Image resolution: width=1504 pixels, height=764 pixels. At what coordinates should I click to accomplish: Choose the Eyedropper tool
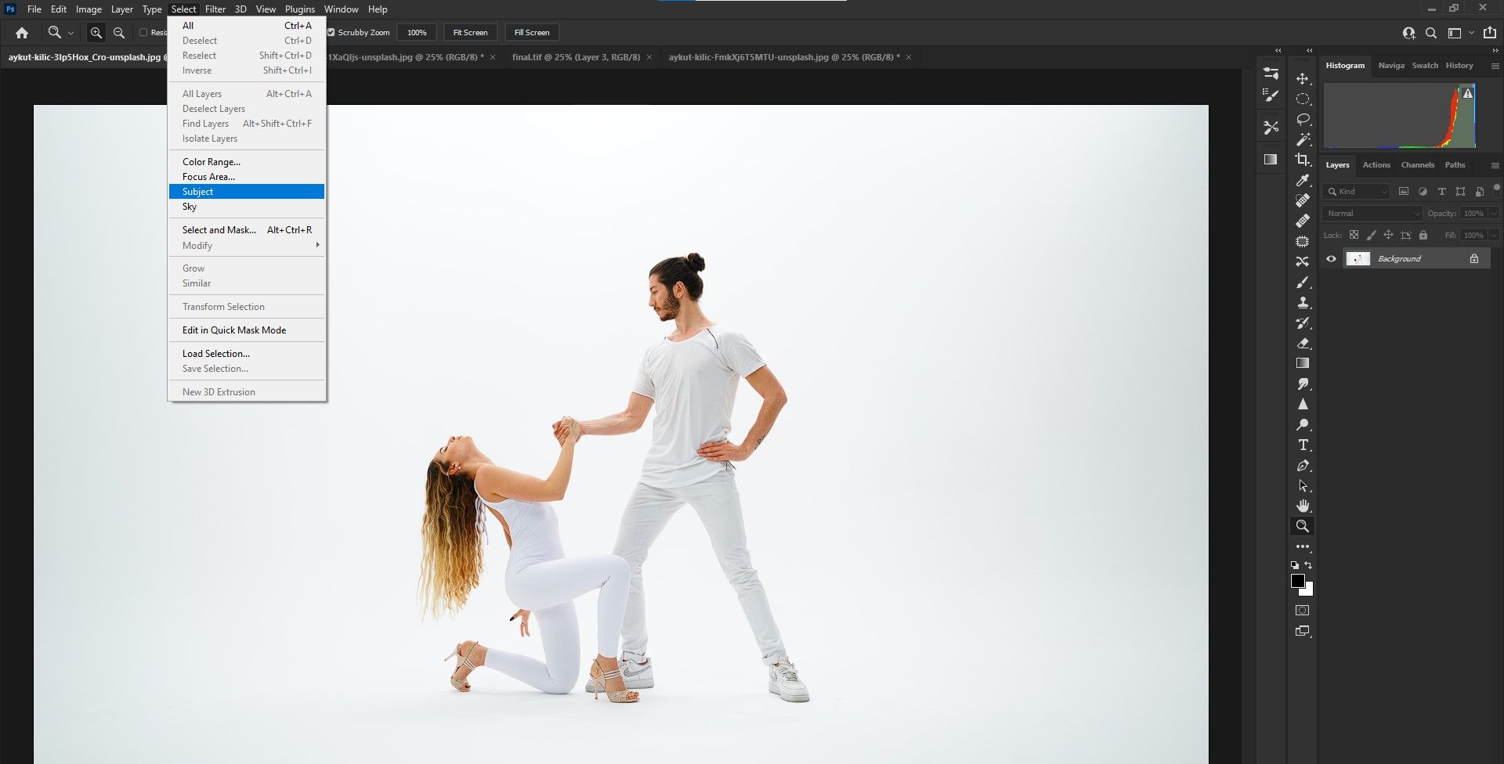1303,181
